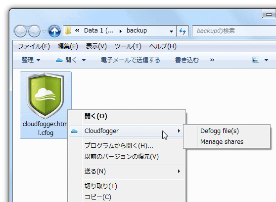Open the 整理 dropdown in the toolbar
This screenshot has height=202, width=276.
click(x=31, y=60)
